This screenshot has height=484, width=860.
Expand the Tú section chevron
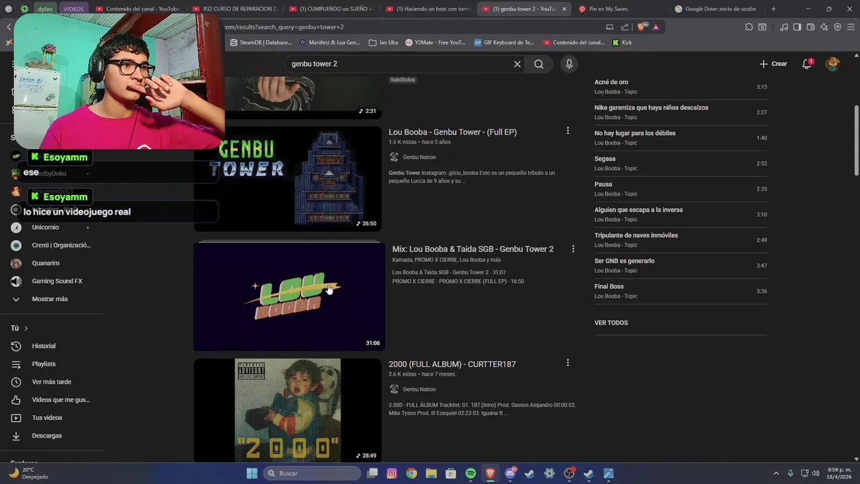pos(26,328)
